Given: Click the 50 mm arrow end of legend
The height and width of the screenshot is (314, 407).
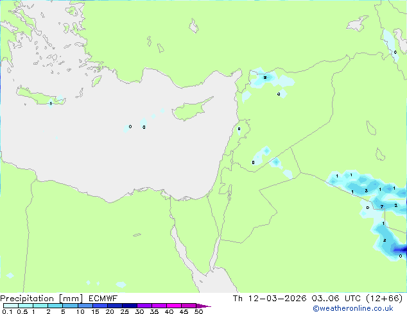Looking at the screenshot, I should click(203, 306).
